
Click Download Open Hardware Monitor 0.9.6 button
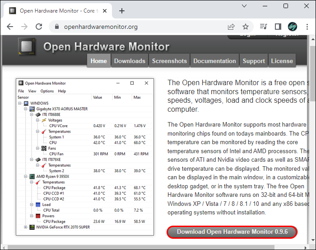(x=232, y=232)
